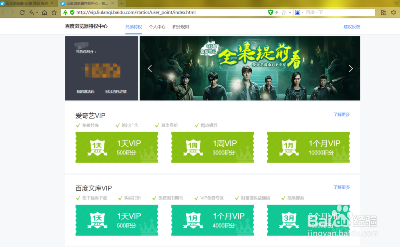Go forward using the browser forward arrow
Screen dimensions: 400x247
pyautogui.click(x=12, y=12)
